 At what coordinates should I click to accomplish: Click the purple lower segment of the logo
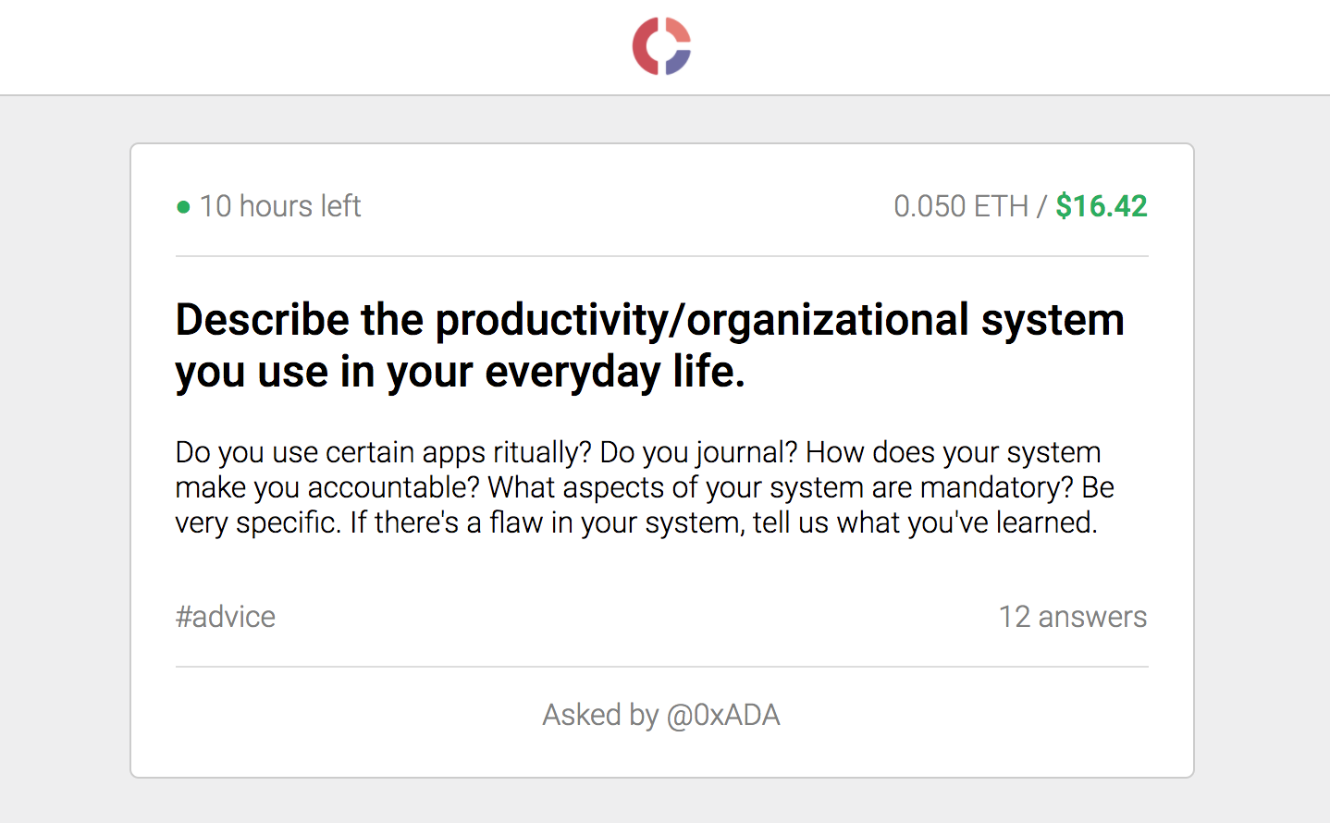679,62
